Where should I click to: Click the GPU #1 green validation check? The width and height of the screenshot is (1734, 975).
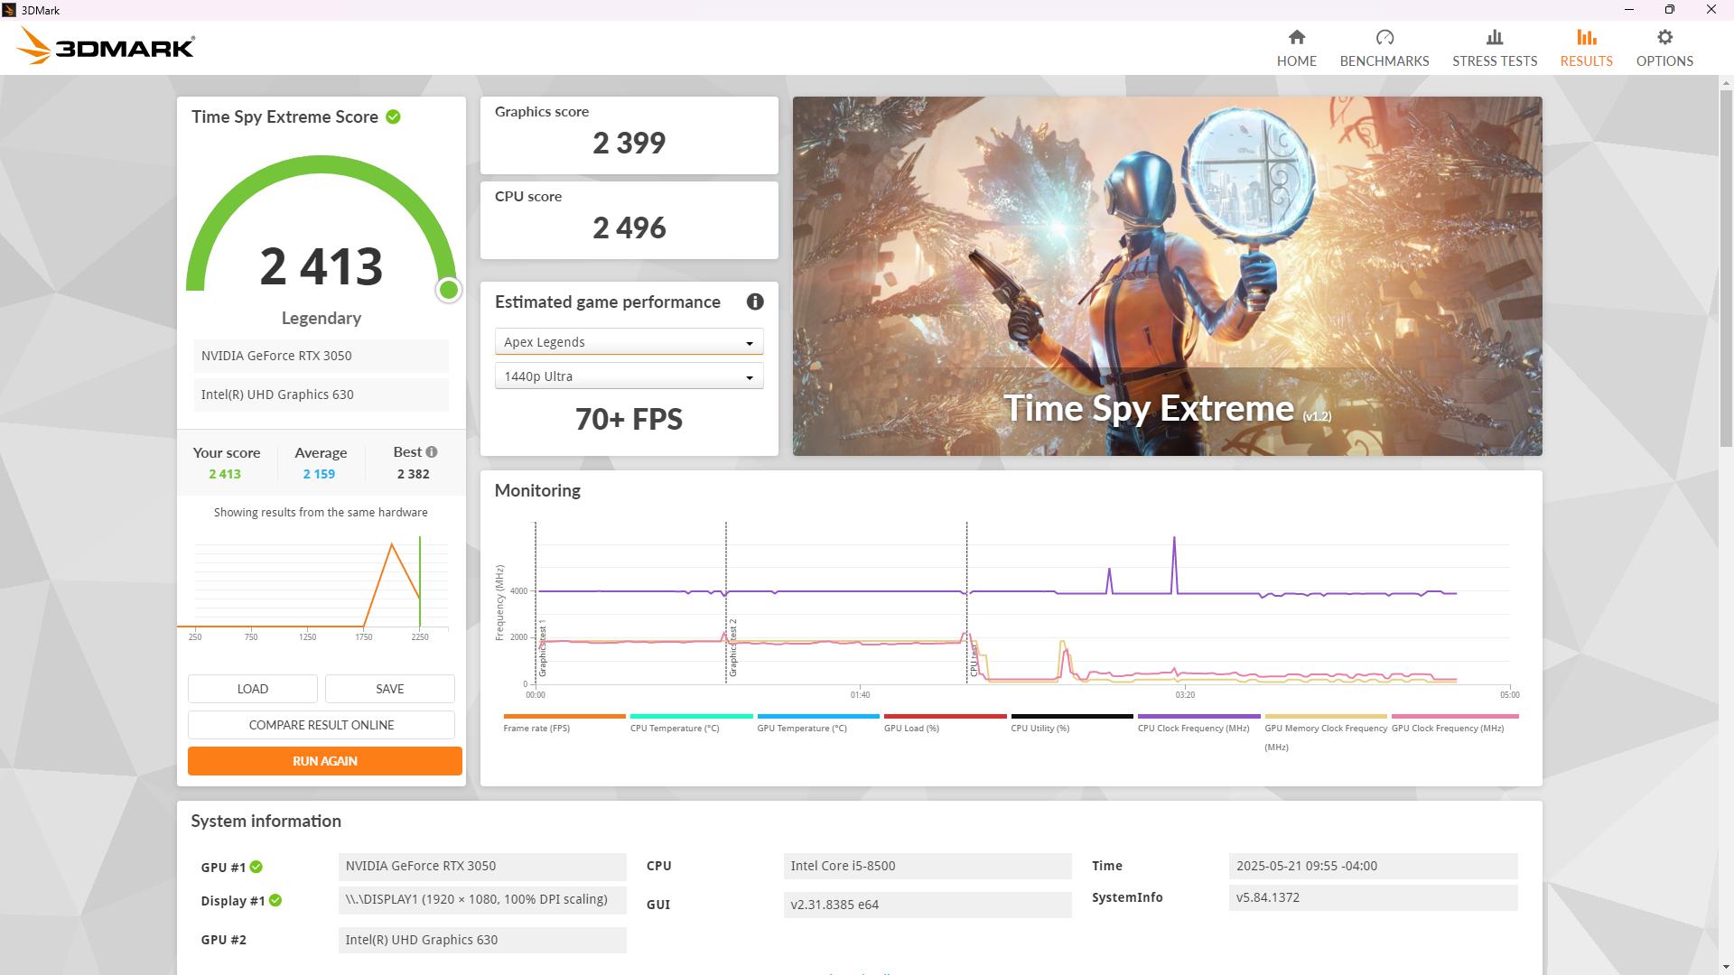[256, 868]
